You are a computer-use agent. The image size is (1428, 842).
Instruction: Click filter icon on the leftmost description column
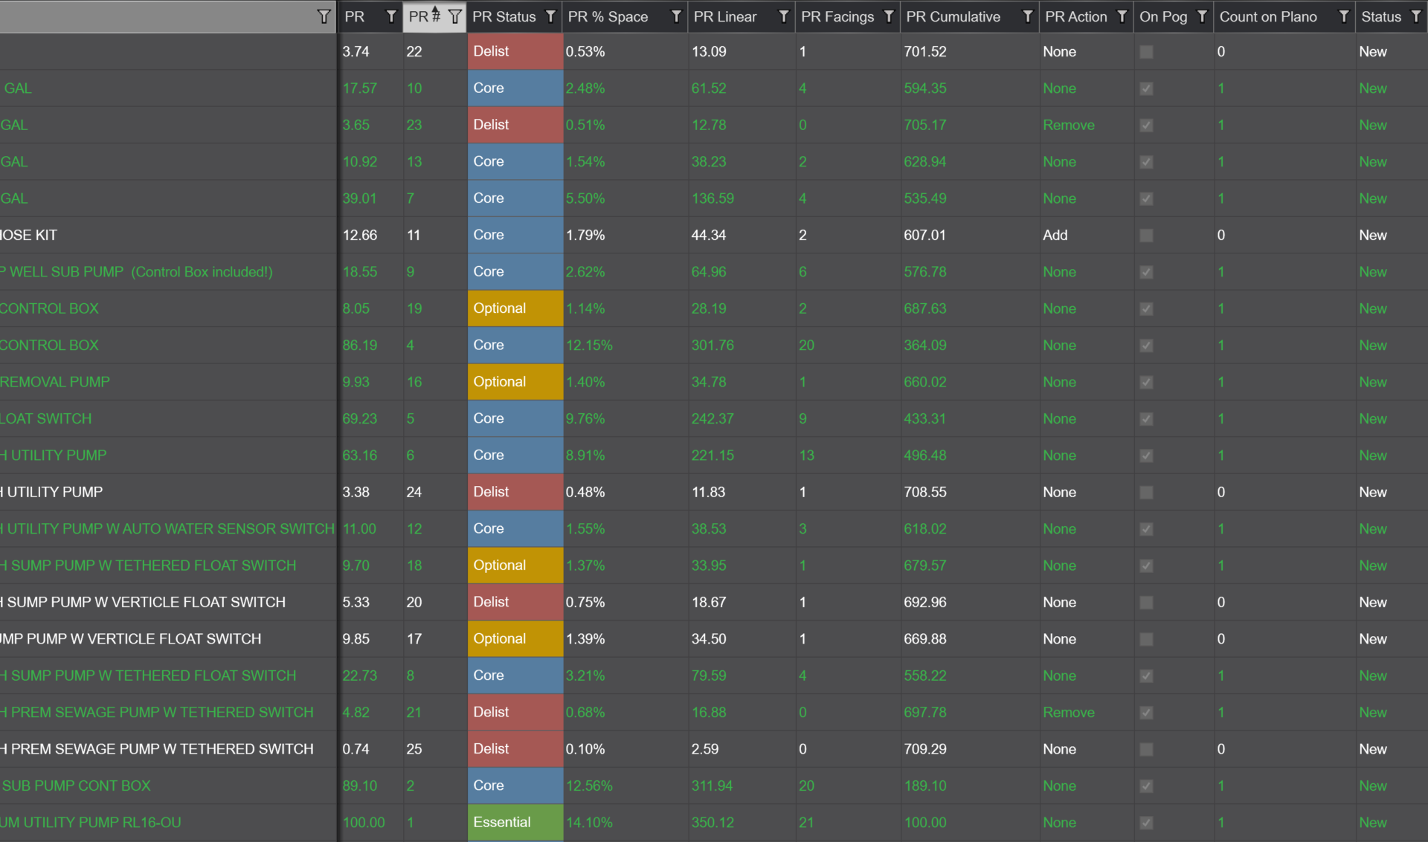coord(324,16)
